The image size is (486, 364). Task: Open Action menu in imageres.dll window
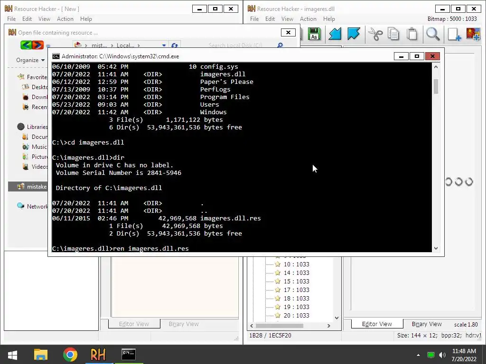tap(308, 19)
